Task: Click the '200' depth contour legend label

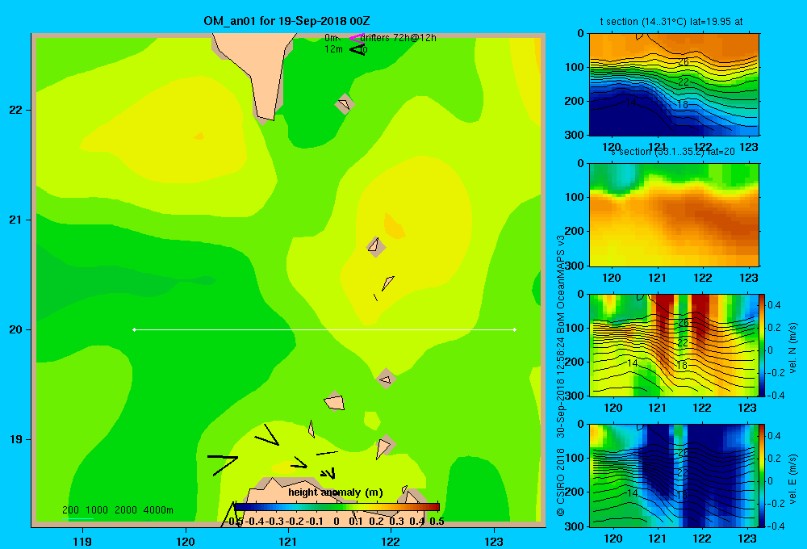Action: (x=70, y=510)
